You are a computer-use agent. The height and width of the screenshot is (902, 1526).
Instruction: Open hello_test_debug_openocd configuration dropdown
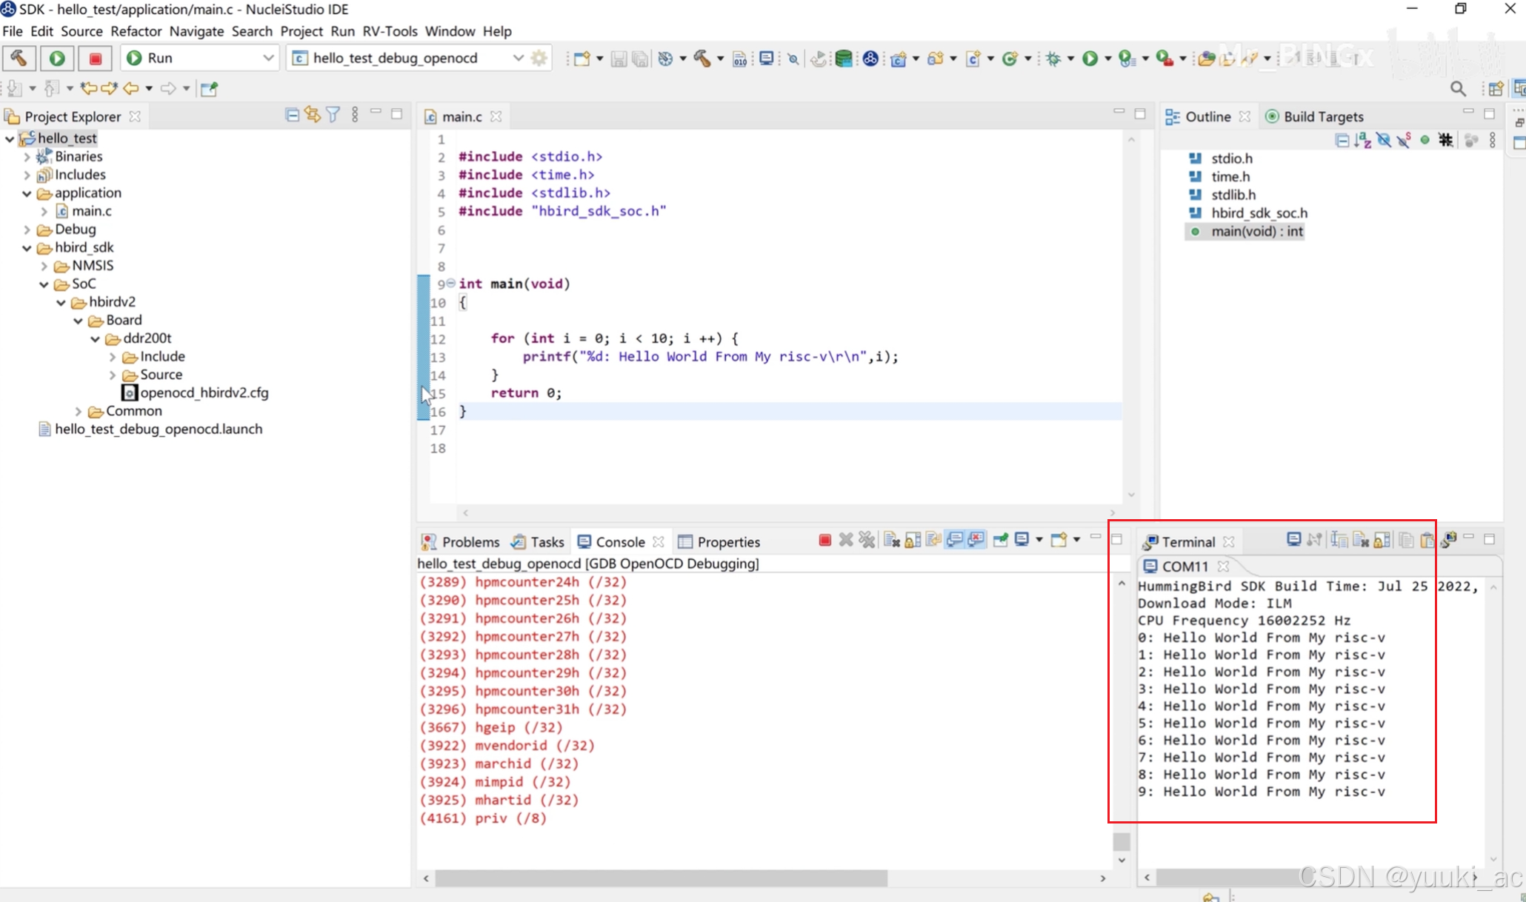click(518, 58)
